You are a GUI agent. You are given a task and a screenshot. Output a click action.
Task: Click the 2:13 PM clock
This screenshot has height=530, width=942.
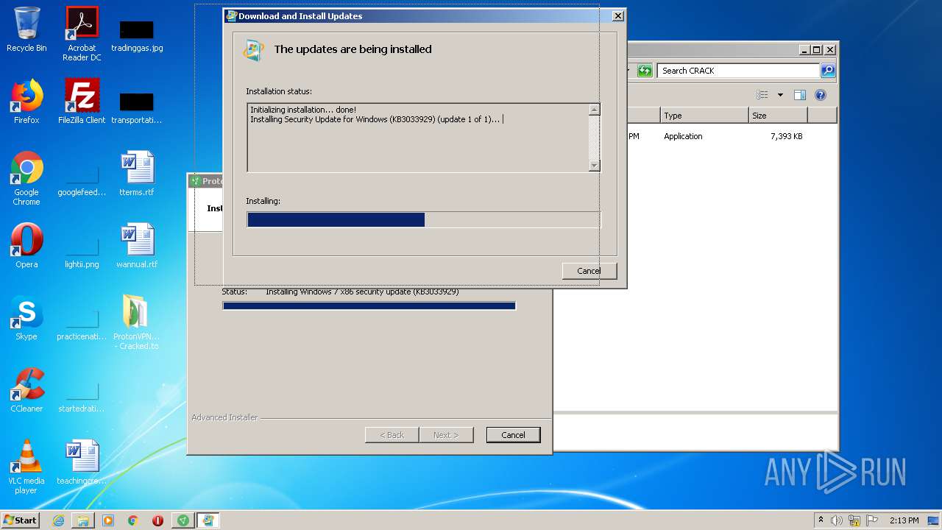tap(904, 520)
